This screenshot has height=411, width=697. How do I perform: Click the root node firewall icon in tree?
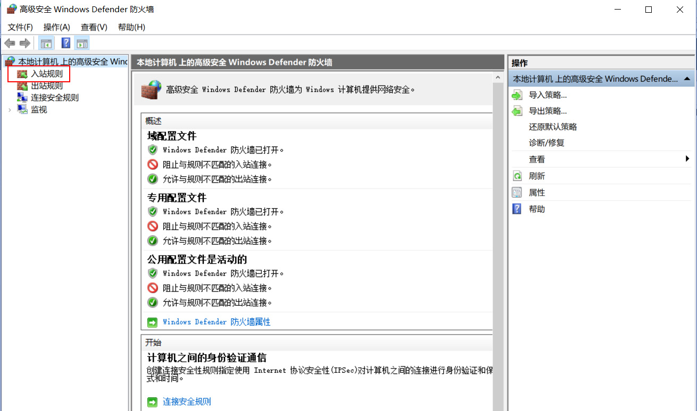click(x=10, y=62)
